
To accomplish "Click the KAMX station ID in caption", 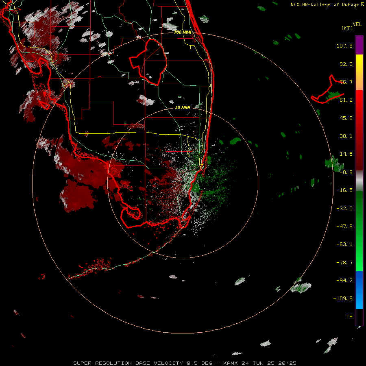I will tap(231, 363).
